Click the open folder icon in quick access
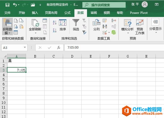The image size is (164, 118). (x=33, y=5)
